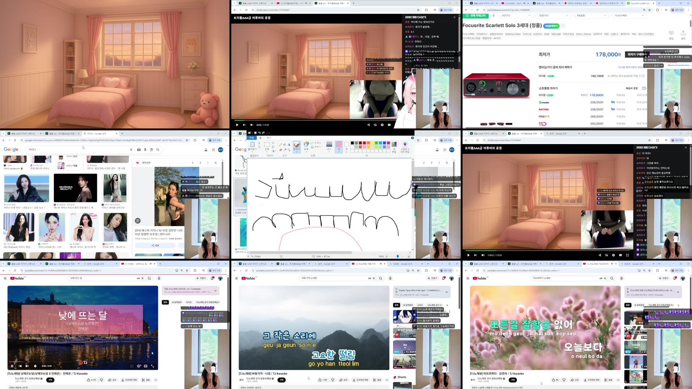Select the Pencil tool in Paint

280,145
